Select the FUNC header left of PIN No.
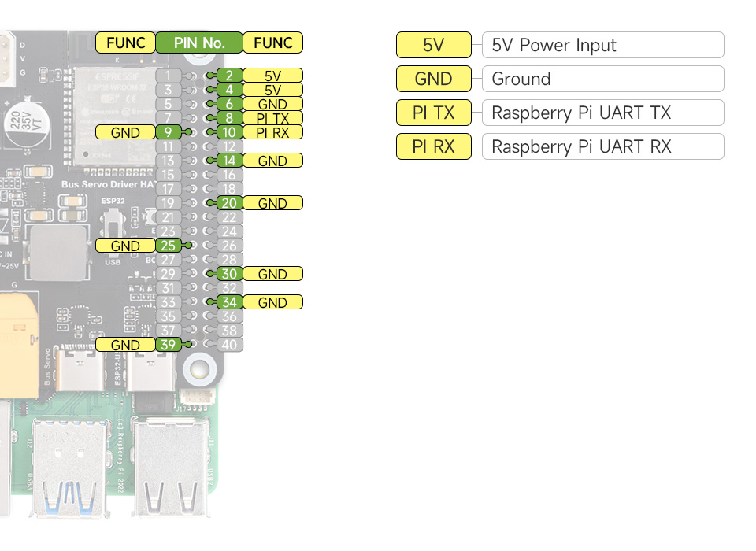The height and width of the screenshot is (551, 756). pos(125,43)
